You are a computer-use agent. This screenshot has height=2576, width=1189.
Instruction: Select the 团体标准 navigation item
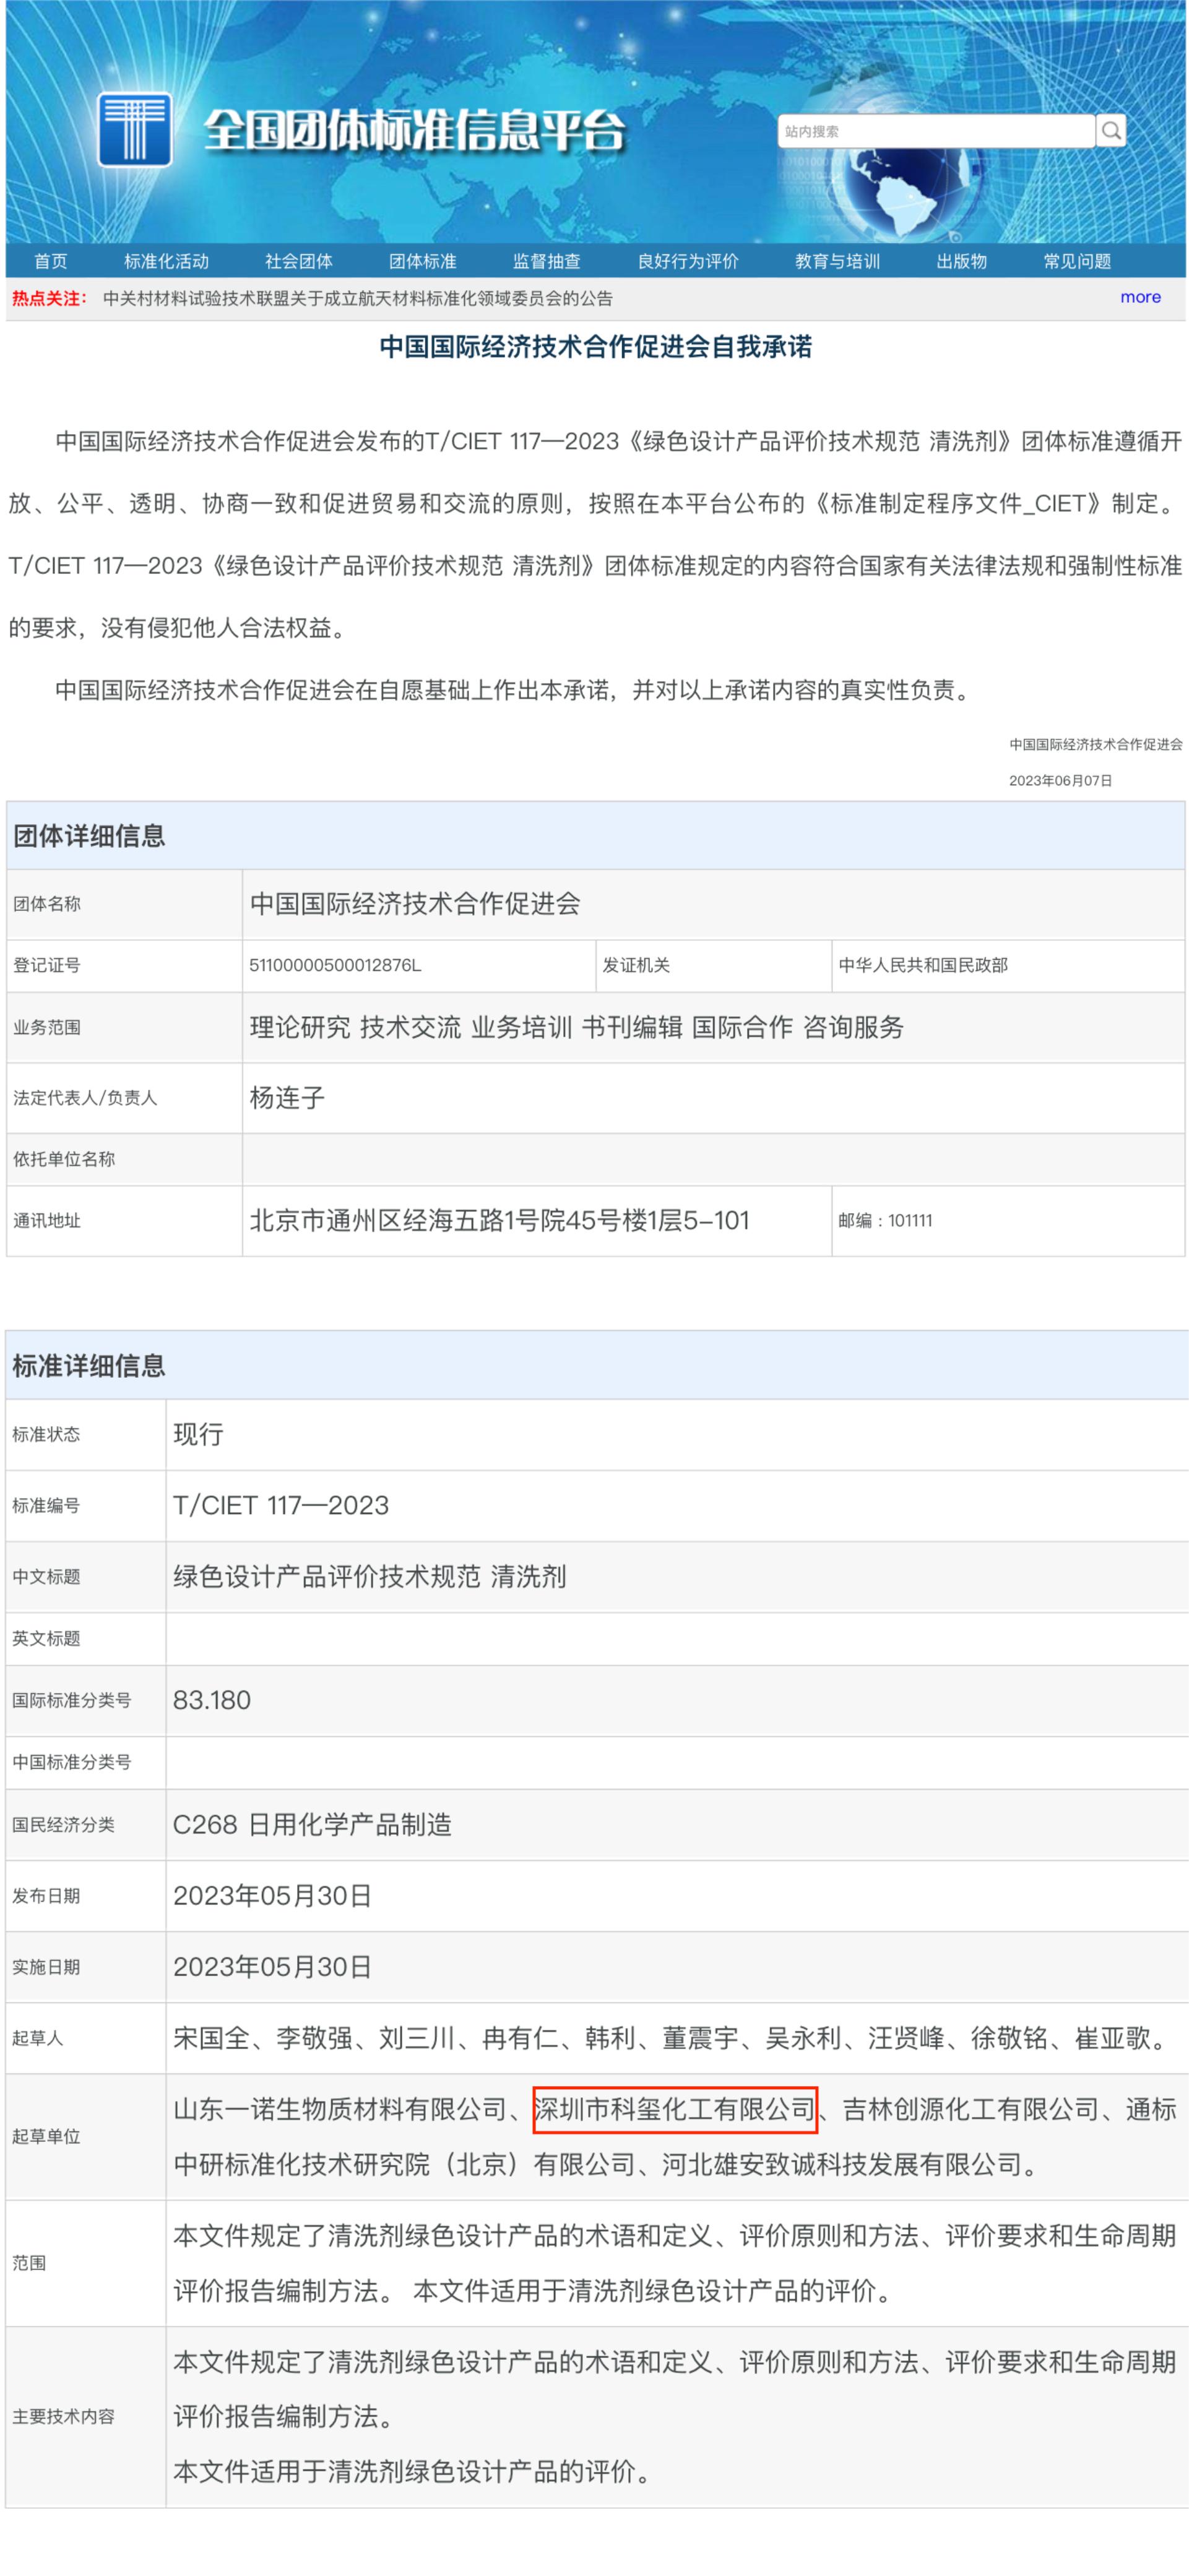(x=422, y=261)
